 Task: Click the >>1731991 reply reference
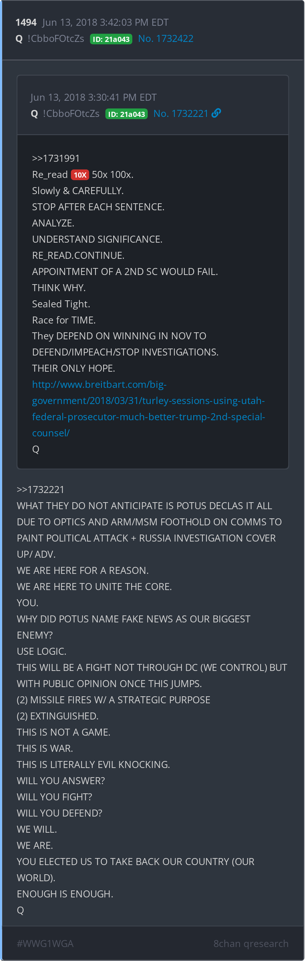pos(56,158)
